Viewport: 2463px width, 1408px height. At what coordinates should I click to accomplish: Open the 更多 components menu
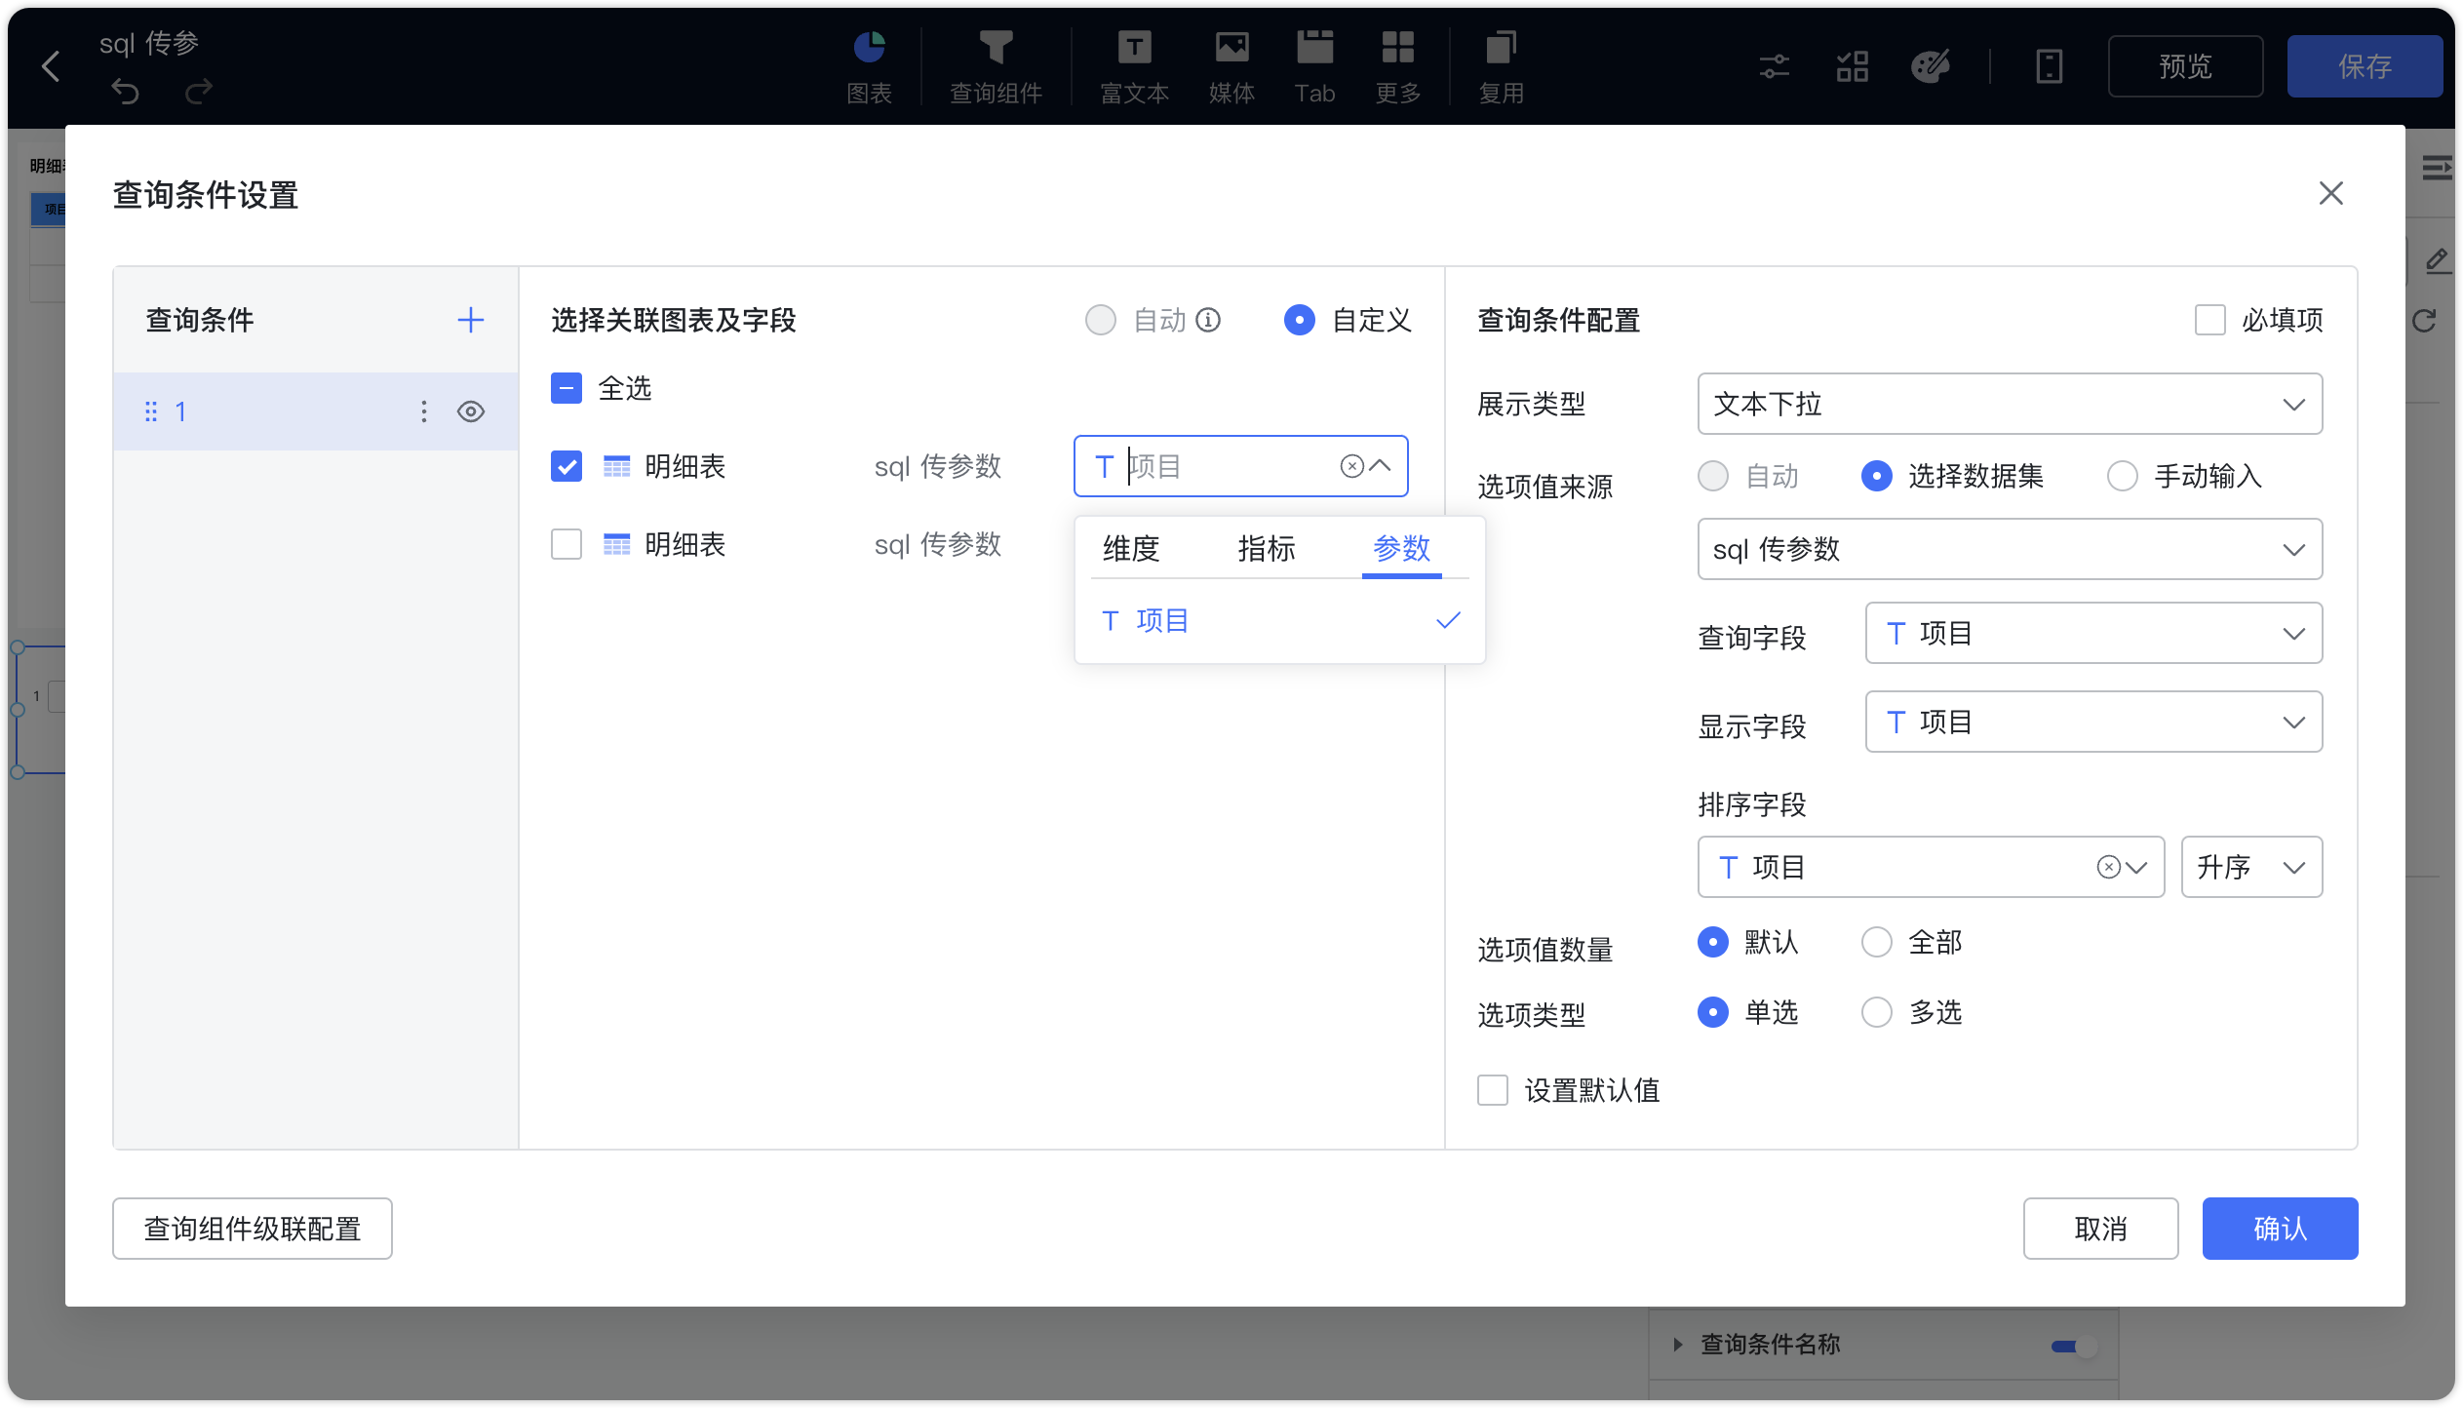(x=1397, y=67)
